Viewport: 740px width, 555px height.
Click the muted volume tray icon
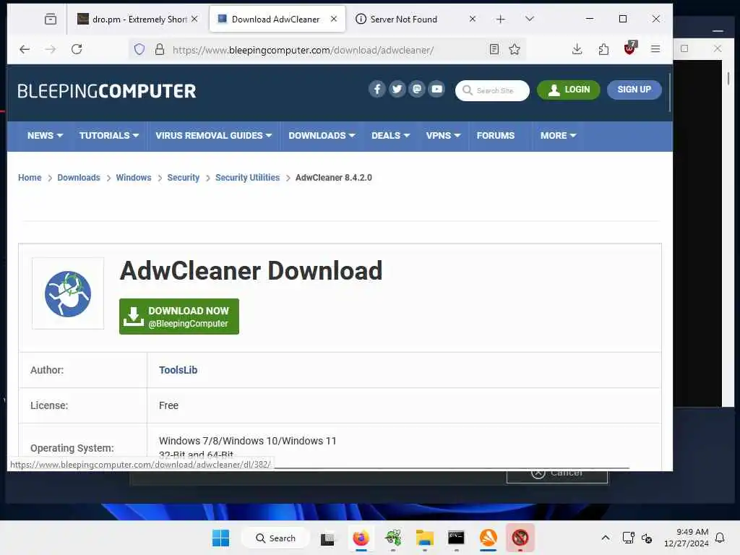[647, 538]
